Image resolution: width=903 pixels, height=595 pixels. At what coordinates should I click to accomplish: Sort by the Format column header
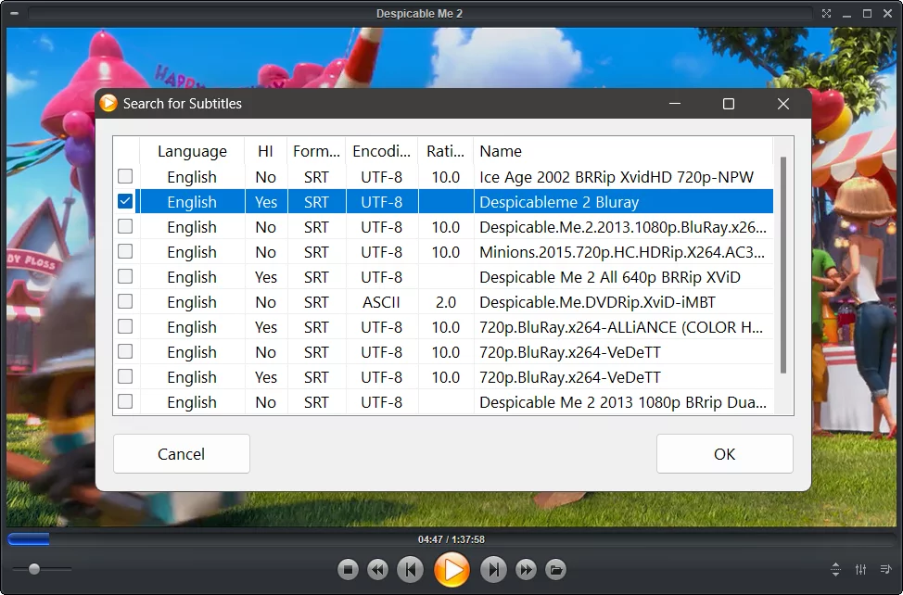[x=316, y=151]
